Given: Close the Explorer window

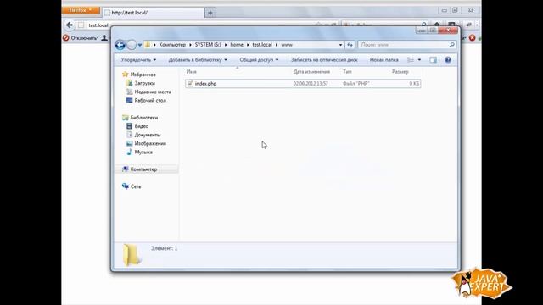Looking at the screenshot, I should [448, 30].
